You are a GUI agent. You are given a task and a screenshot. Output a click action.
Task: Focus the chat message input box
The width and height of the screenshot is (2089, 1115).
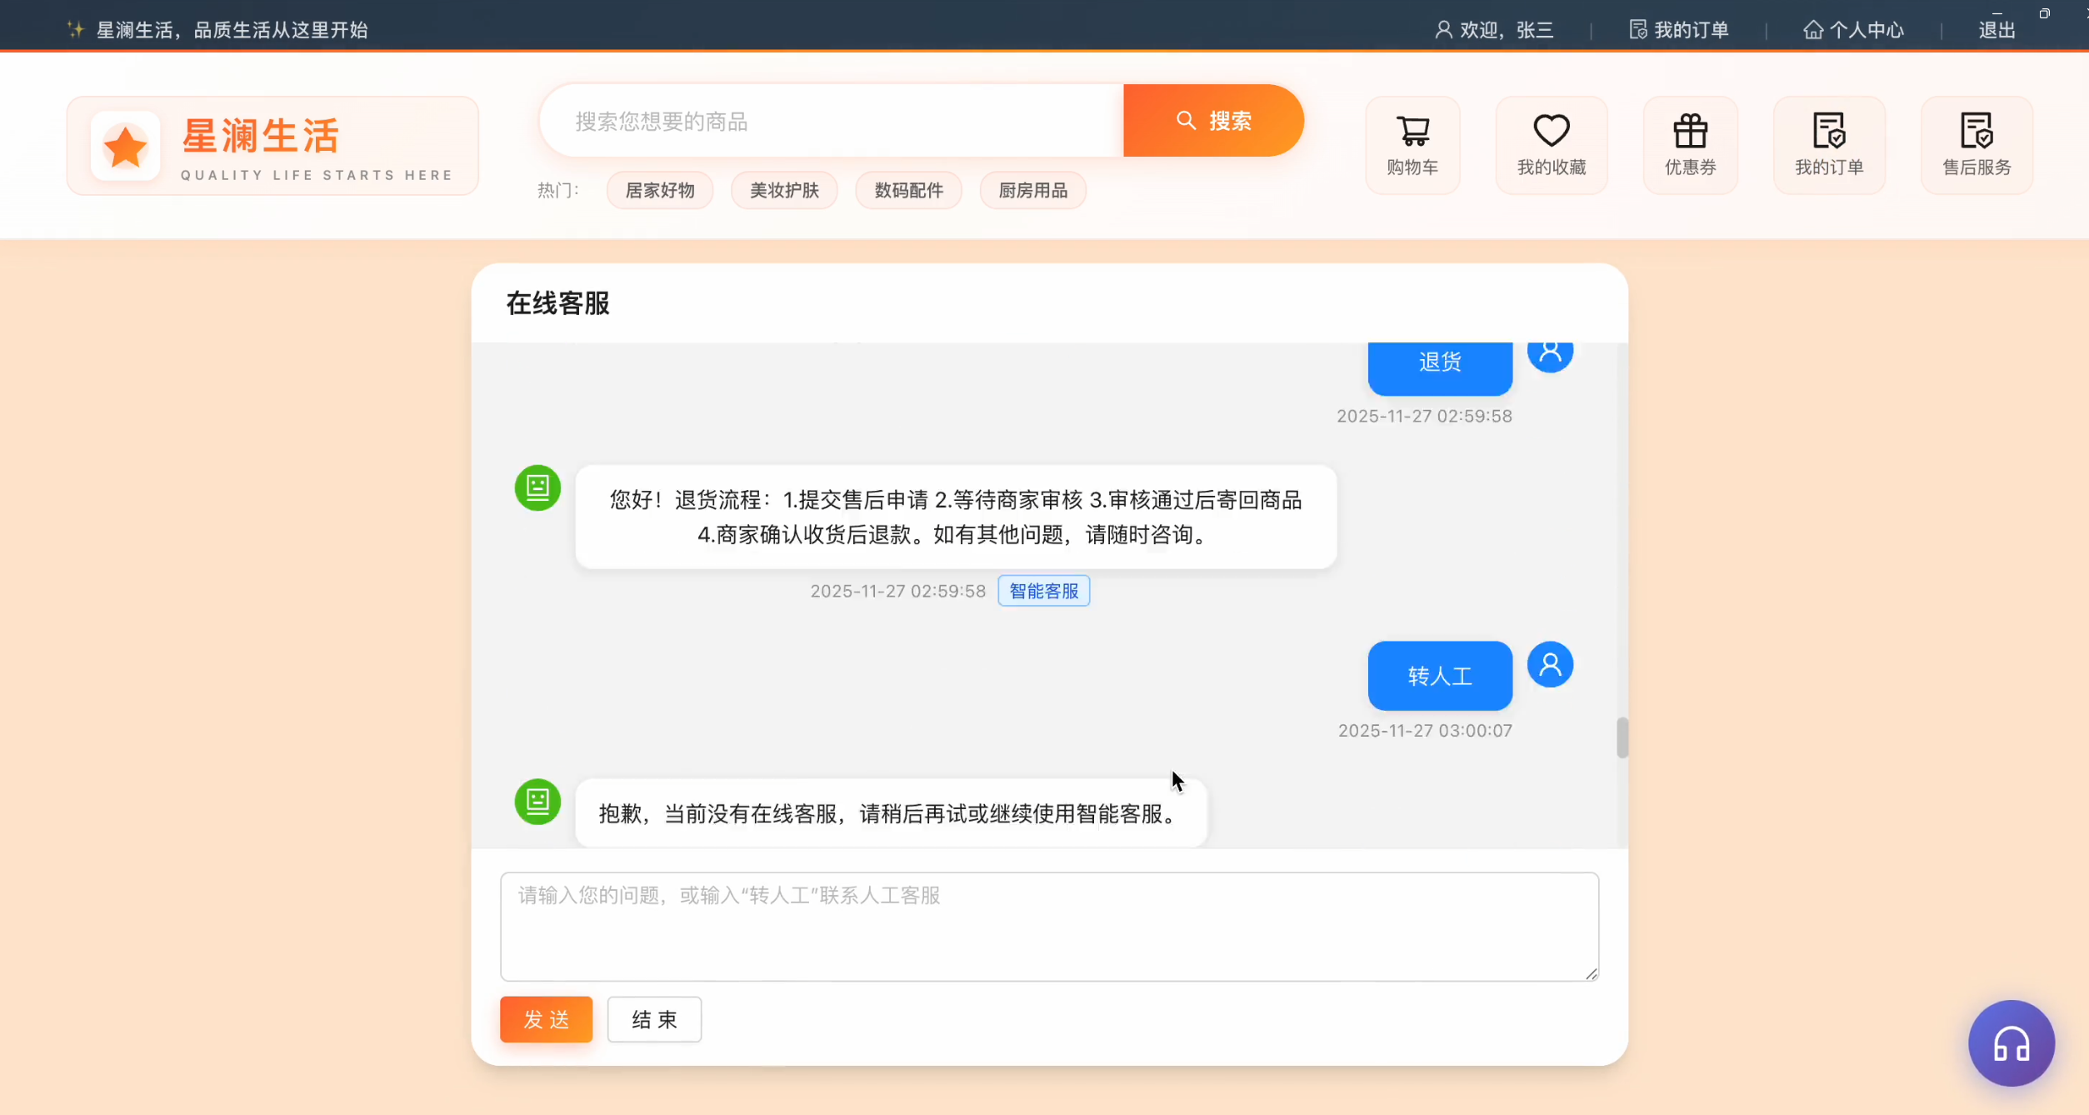point(1049,927)
